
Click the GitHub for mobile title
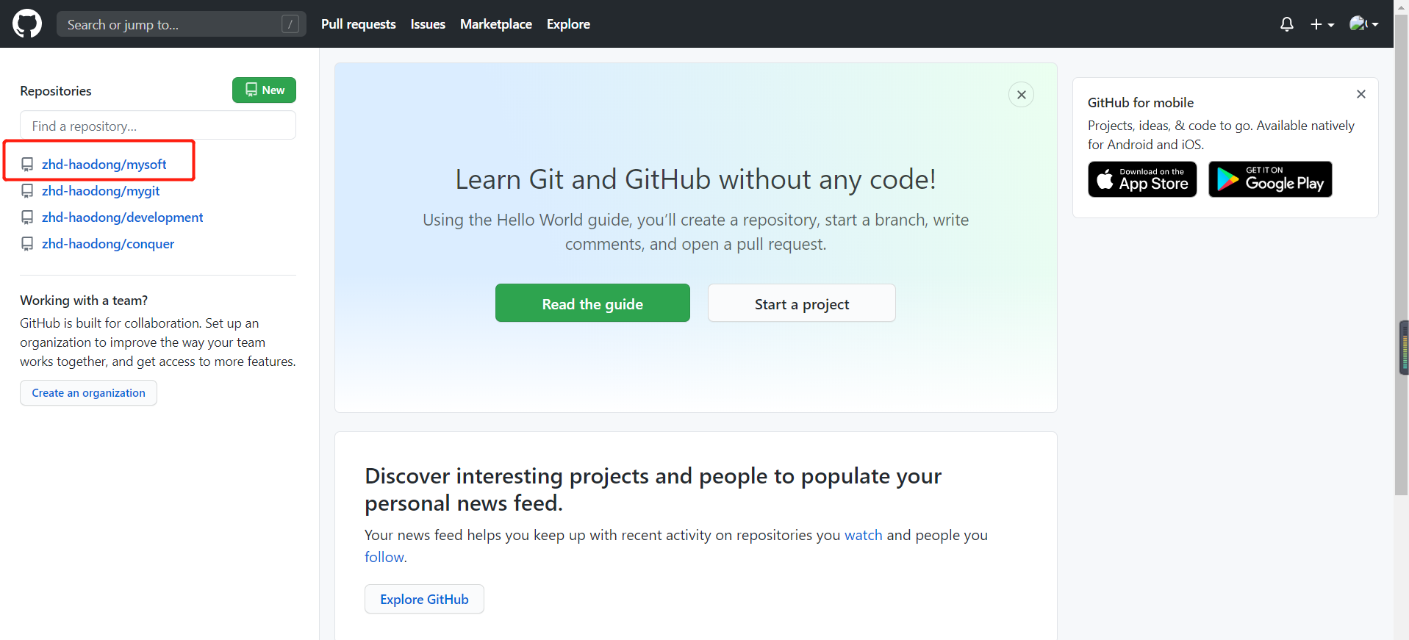(1141, 103)
